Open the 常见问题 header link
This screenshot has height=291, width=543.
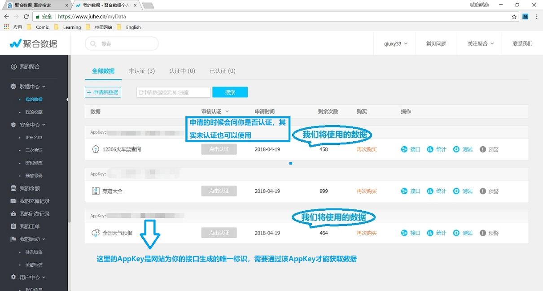[x=436, y=43]
